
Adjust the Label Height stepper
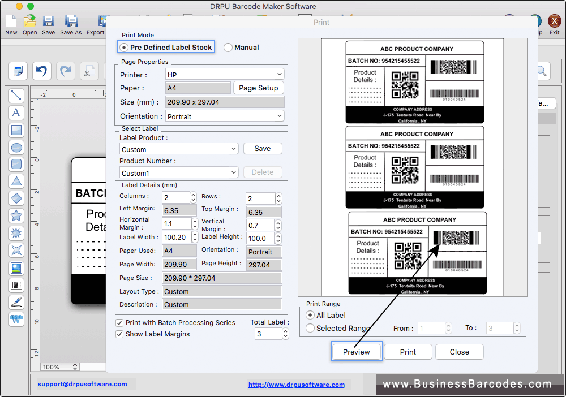(278, 238)
